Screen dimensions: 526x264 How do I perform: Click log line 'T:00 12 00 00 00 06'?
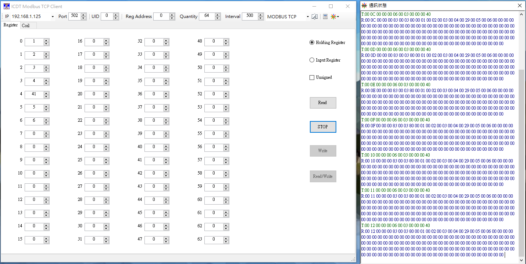(x=396, y=225)
